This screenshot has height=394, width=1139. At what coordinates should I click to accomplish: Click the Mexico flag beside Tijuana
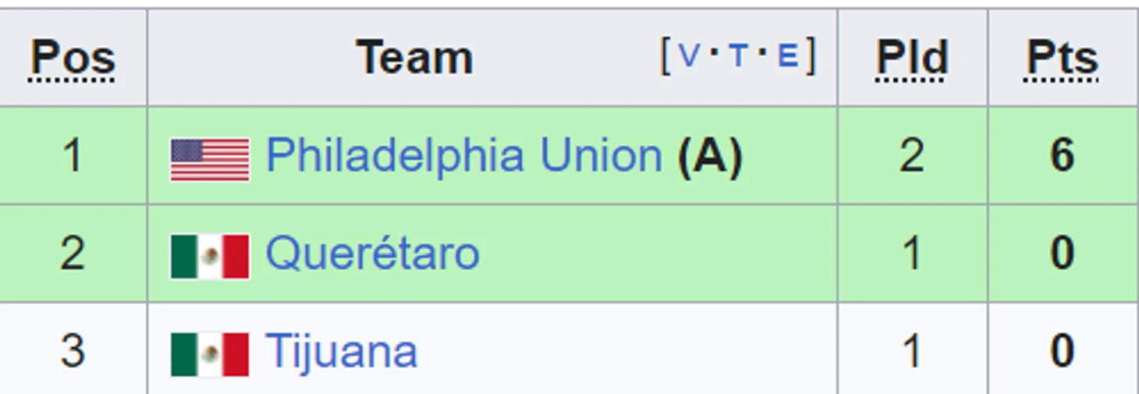coord(210,354)
